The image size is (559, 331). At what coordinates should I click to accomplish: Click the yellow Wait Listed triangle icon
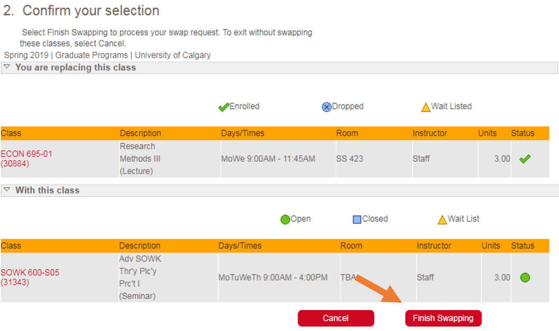click(x=426, y=107)
